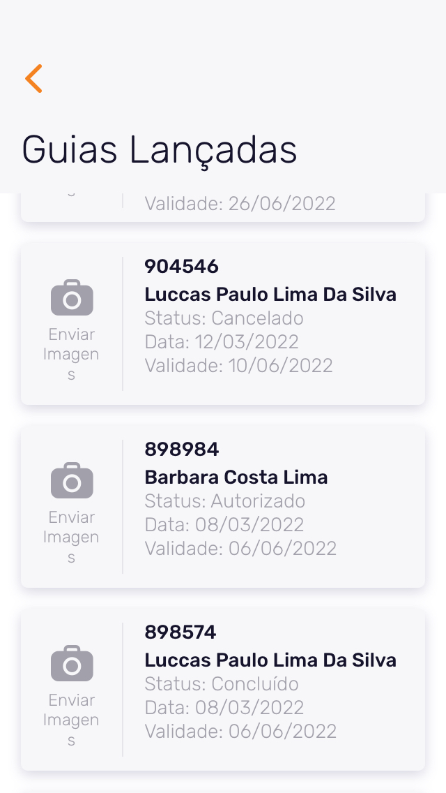Select Luccas Paulo name in guide 904546
The width and height of the screenshot is (446, 793).
(270, 295)
